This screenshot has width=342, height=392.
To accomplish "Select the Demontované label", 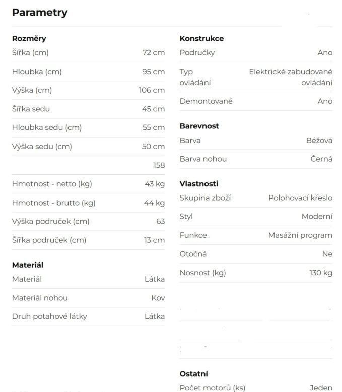I will point(206,101).
